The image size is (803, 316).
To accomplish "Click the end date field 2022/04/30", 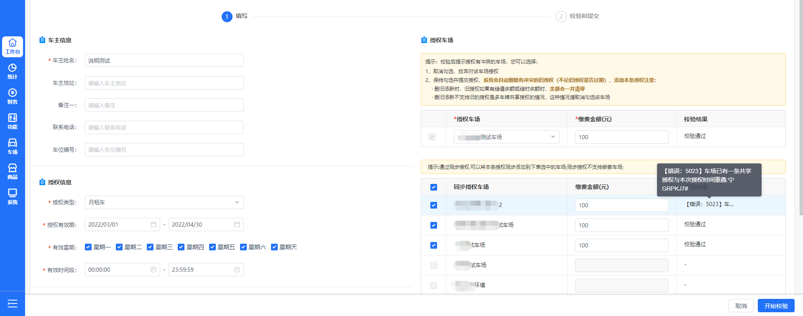I will 206,224.
